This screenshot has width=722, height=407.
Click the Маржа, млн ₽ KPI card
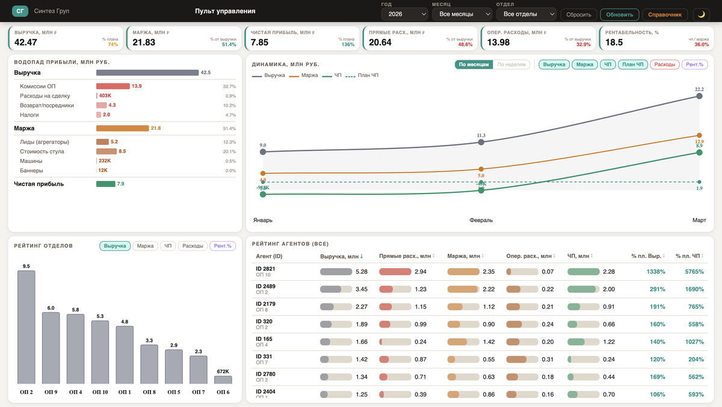pyautogui.click(x=183, y=38)
